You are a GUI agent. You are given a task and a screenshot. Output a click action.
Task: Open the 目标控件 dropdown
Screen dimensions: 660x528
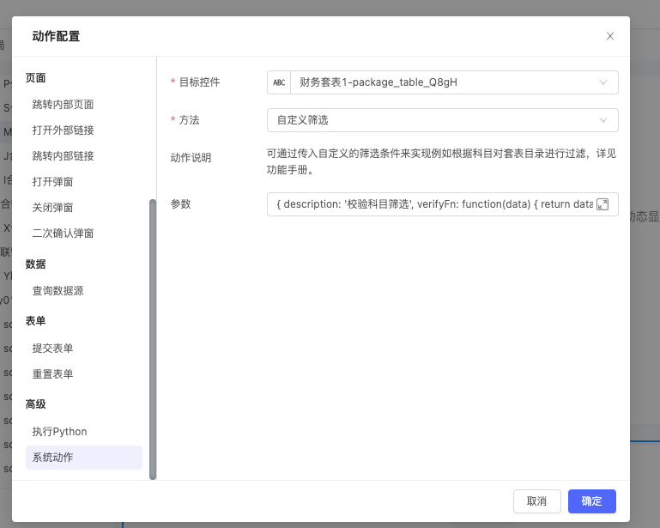pos(442,82)
